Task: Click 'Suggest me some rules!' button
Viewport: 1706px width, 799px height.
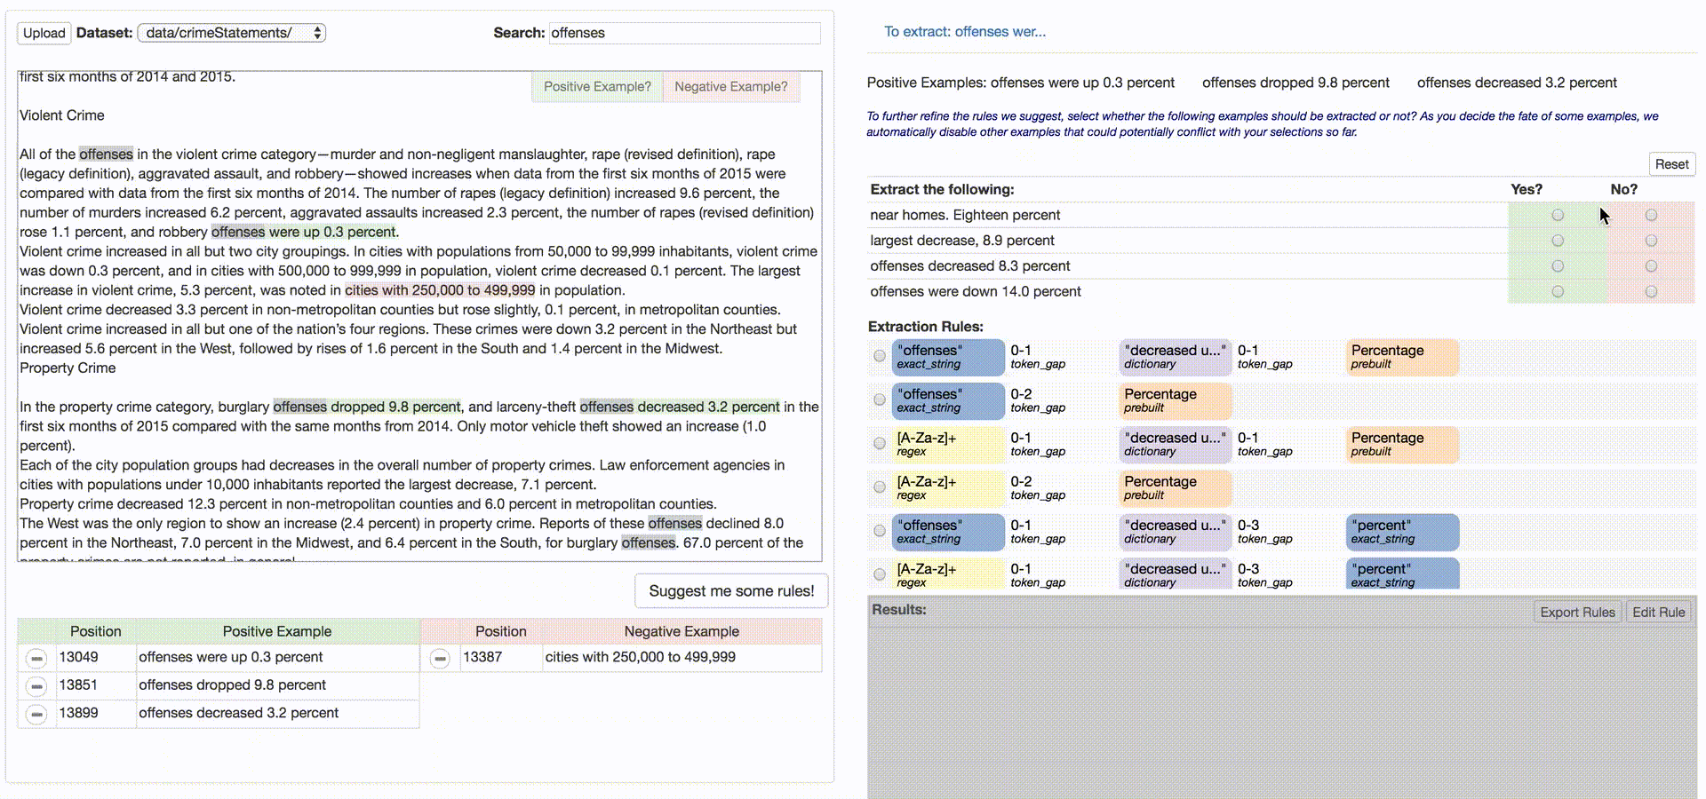Action: click(731, 591)
